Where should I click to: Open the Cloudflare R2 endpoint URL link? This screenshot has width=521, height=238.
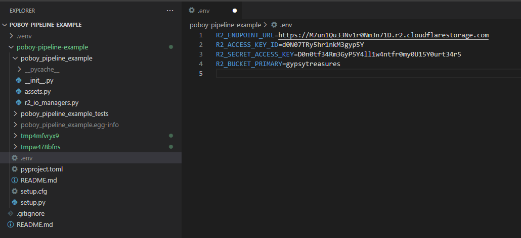(x=383, y=35)
